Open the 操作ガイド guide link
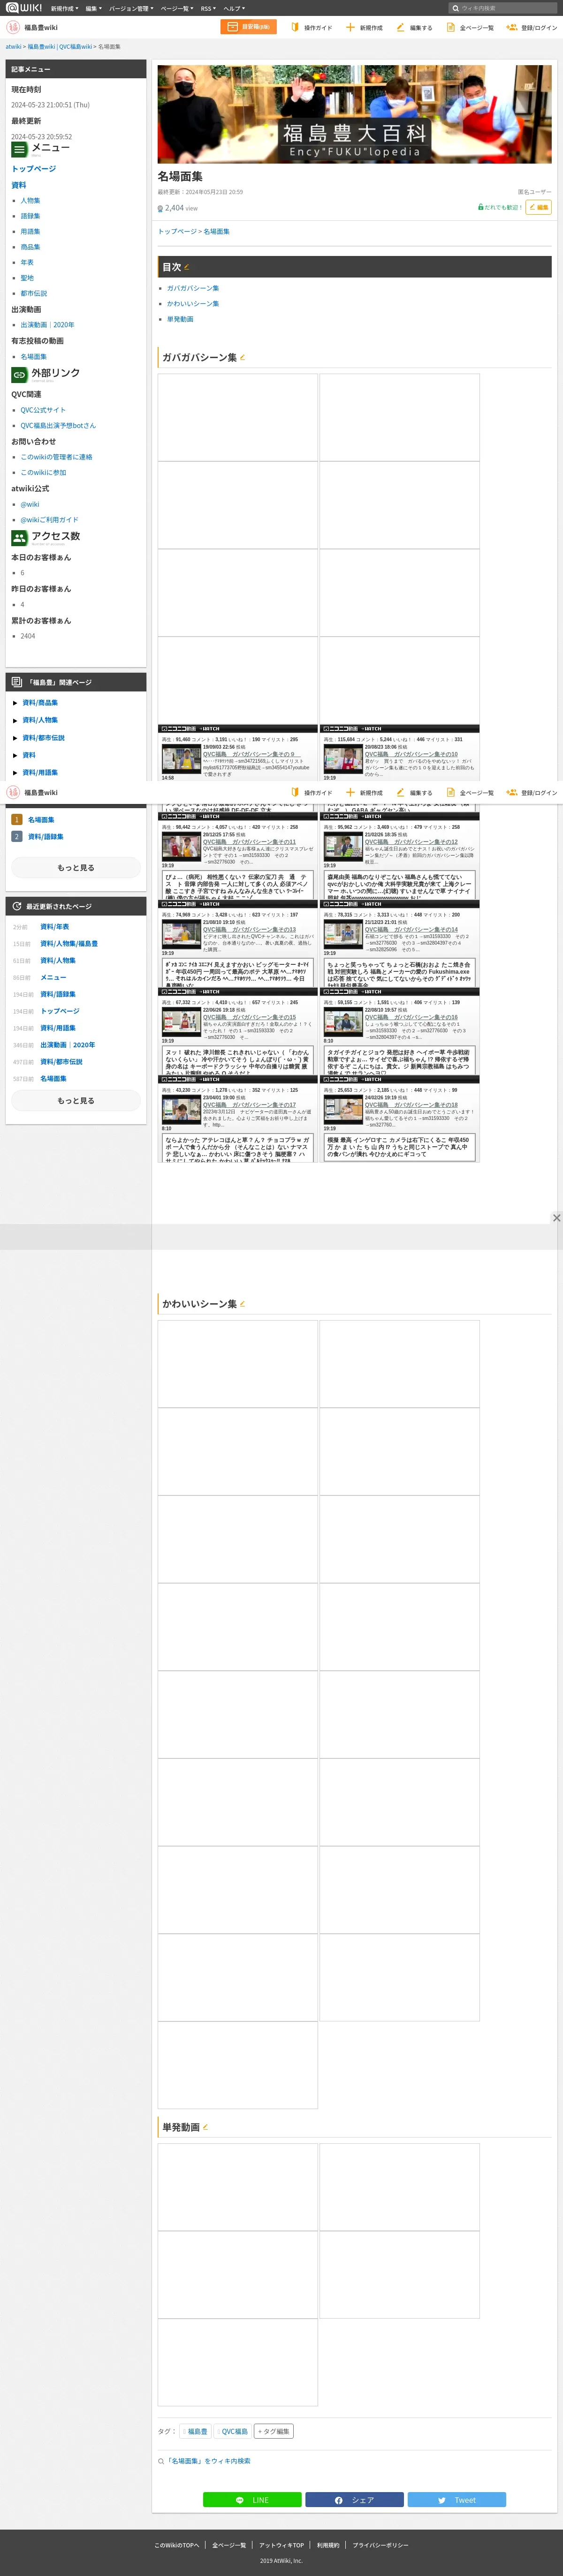Image resolution: width=563 pixels, height=2576 pixels. 311,28
